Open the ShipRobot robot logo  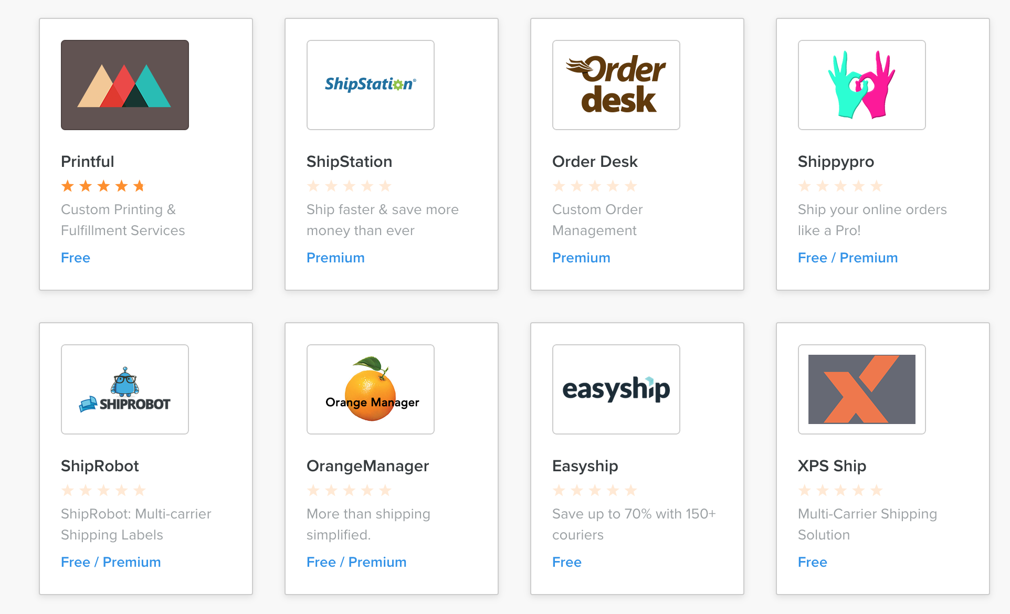pyautogui.click(x=125, y=389)
